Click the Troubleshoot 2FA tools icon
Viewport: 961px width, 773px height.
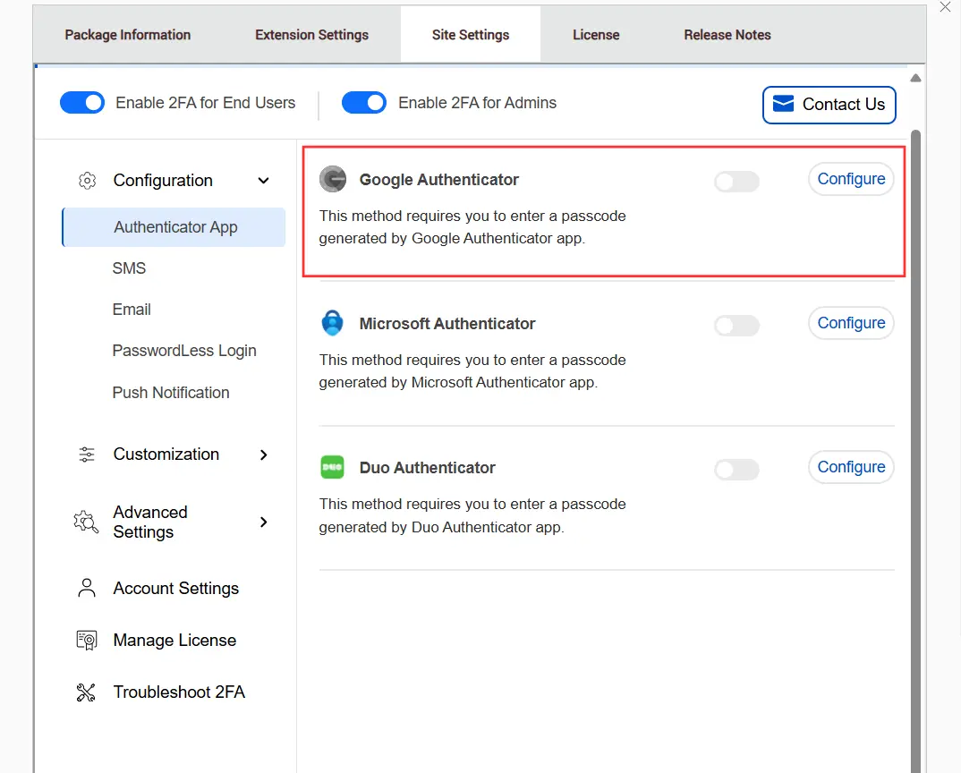pyautogui.click(x=87, y=692)
